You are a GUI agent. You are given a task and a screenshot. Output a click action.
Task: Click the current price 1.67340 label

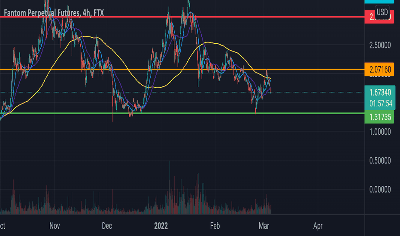(x=380, y=92)
